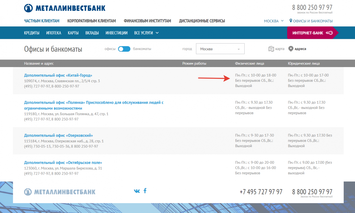Open Дополнительный офис «Китай-Город» link
355x213 pixels.
(58, 75)
